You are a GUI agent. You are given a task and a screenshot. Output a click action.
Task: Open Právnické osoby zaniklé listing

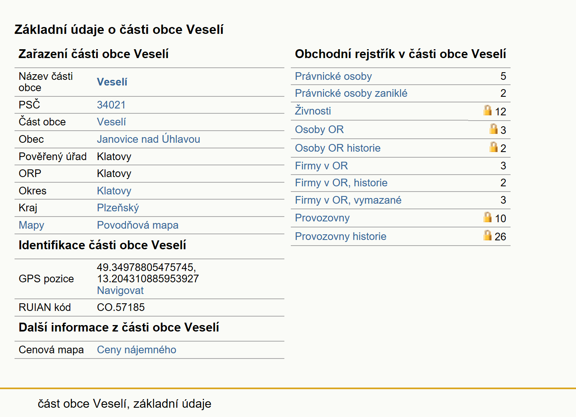tap(351, 93)
